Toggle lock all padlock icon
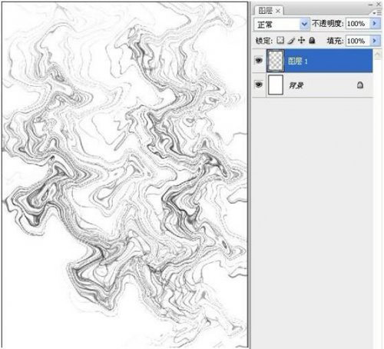The height and width of the screenshot is (349, 384). [x=312, y=40]
